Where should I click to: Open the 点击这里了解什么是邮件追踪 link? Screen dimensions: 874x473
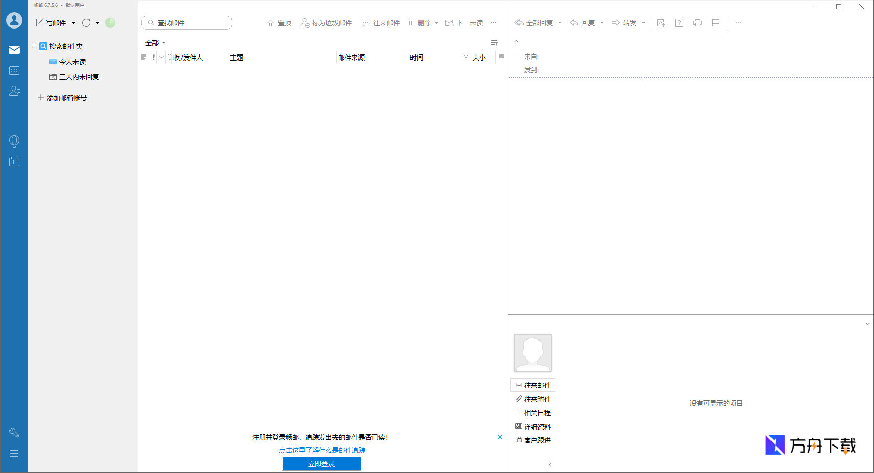[x=322, y=450]
